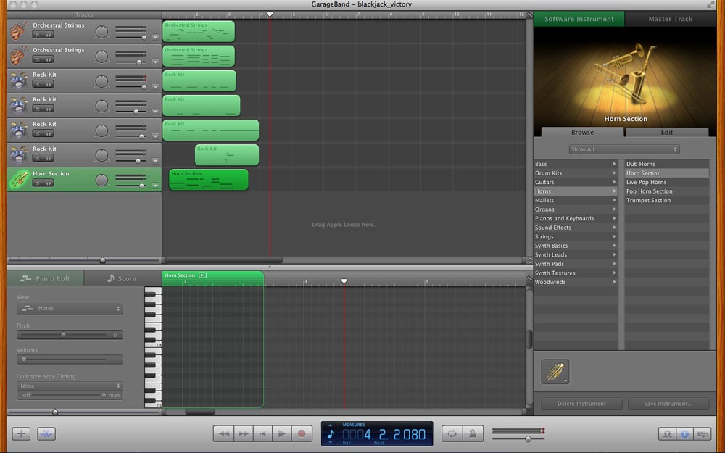The height and width of the screenshot is (453, 725).
Task: Click the master volume slider handle
Action: click(x=528, y=439)
